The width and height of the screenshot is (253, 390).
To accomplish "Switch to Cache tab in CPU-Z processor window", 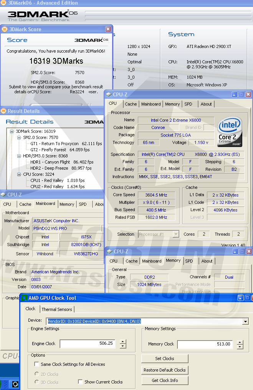I will click(x=131, y=104).
